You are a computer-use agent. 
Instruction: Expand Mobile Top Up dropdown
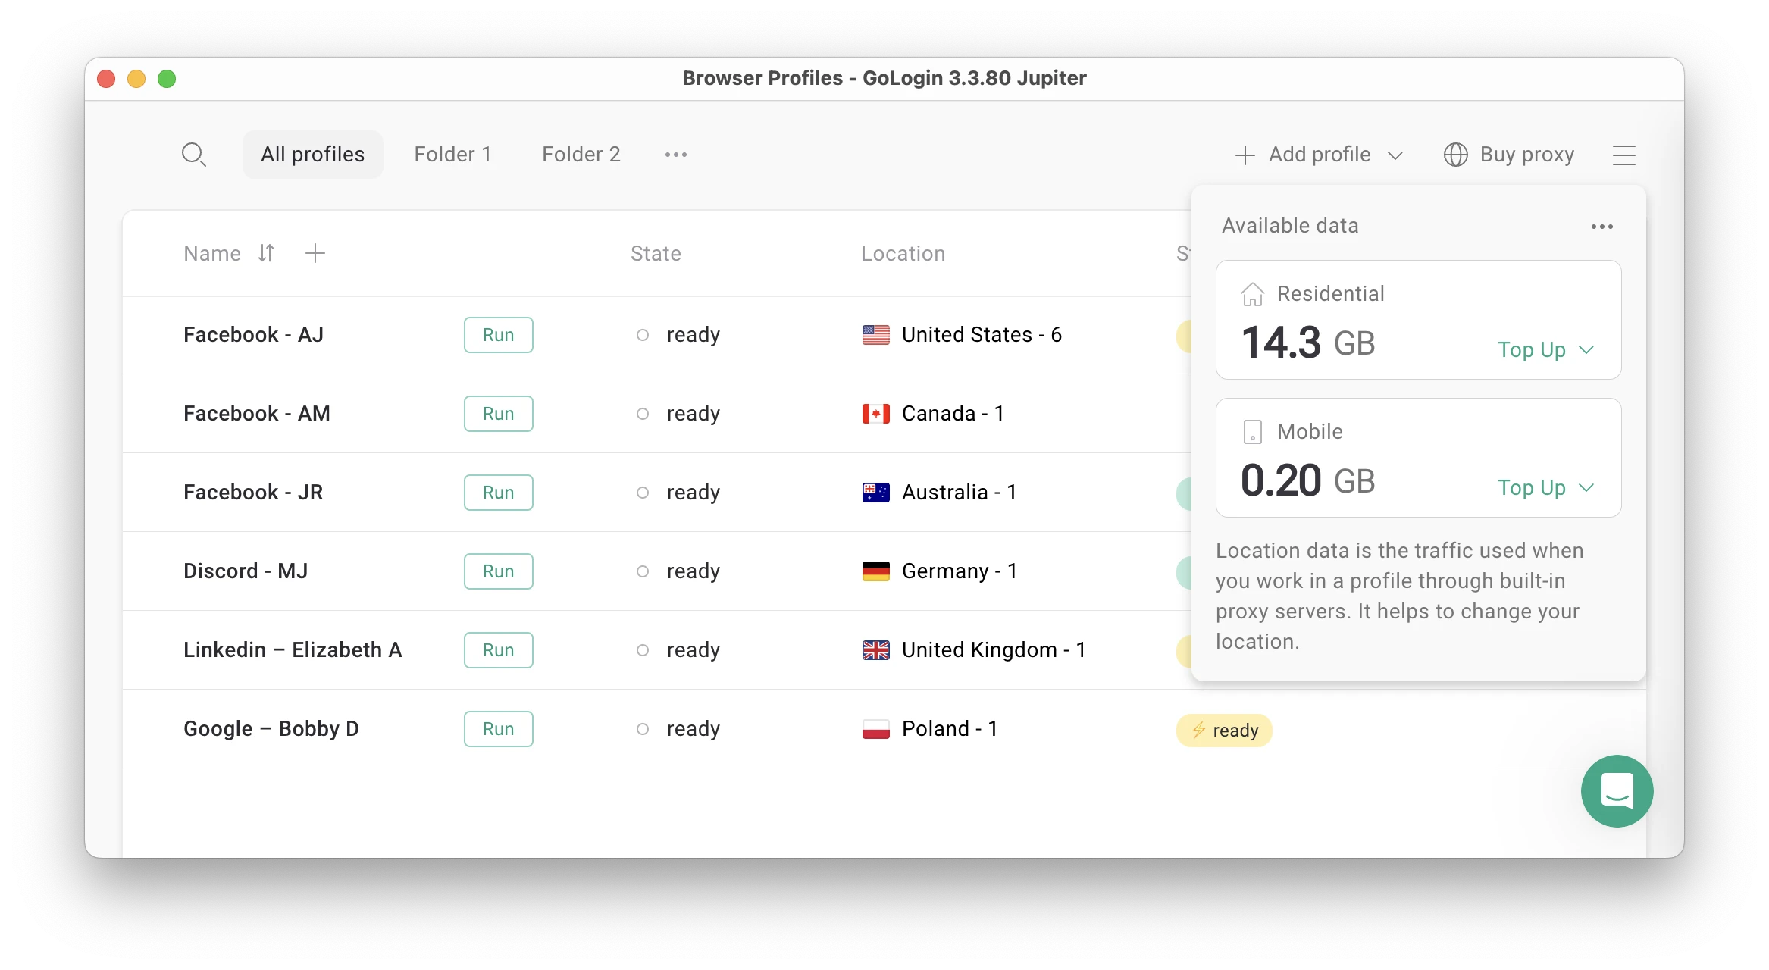tap(1546, 488)
